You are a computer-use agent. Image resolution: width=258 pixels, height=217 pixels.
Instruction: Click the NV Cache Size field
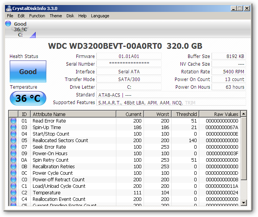click(x=229, y=64)
